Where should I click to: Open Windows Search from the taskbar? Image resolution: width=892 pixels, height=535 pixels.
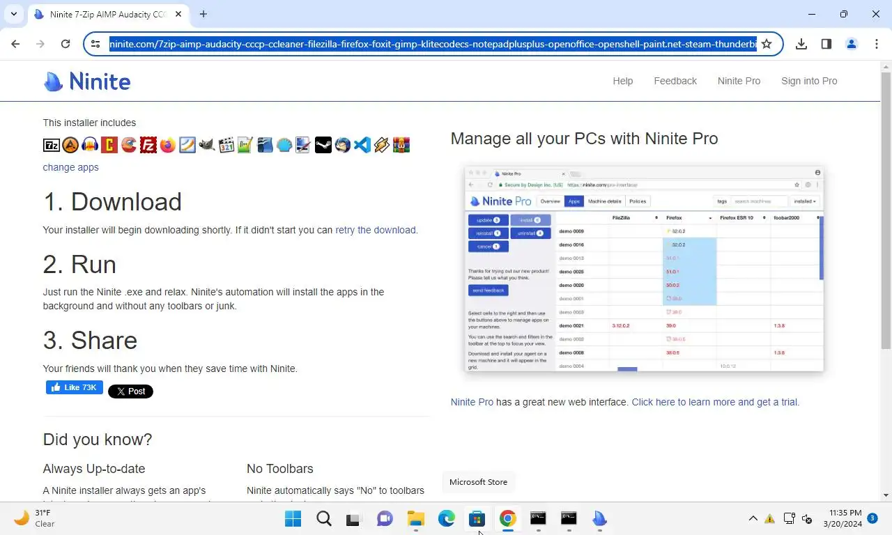[x=324, y=518]
